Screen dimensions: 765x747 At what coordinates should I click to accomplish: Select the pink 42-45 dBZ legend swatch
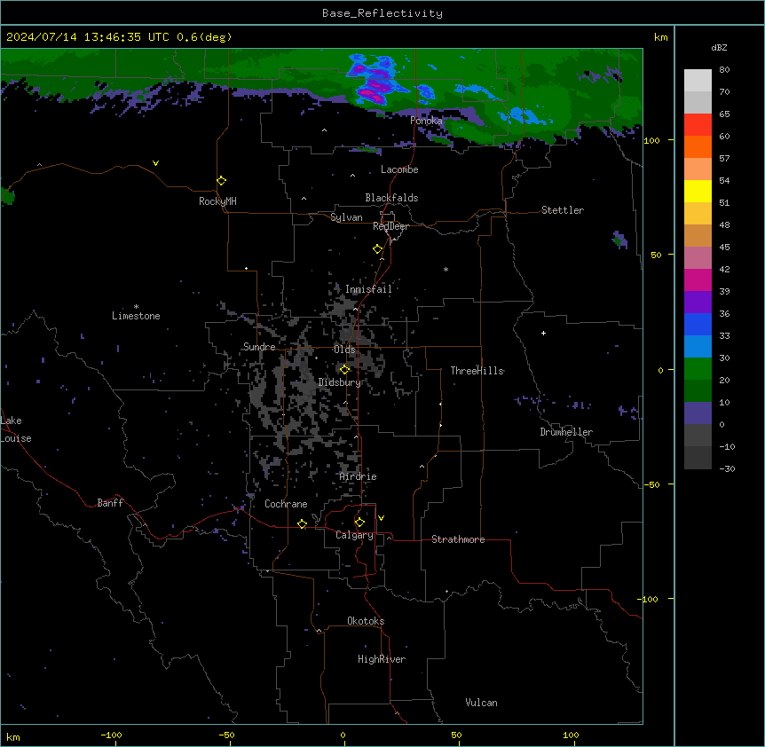point(698,258)
